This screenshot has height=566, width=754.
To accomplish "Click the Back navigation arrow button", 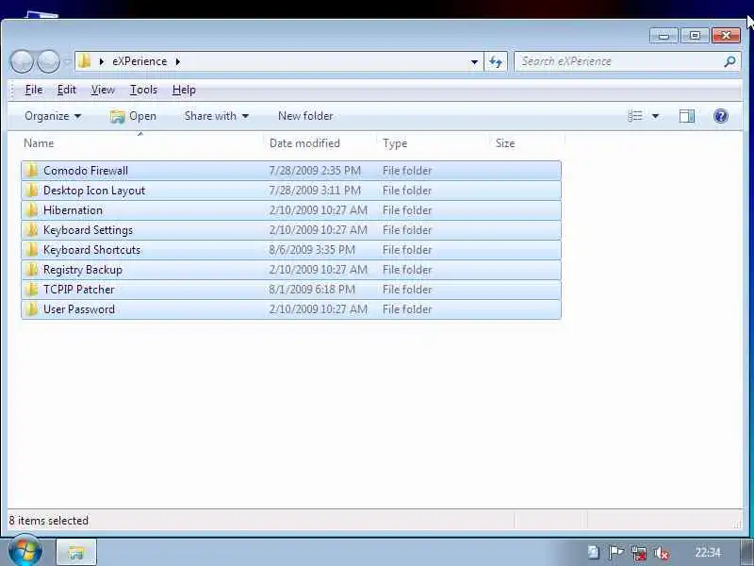I will point(22,61).
